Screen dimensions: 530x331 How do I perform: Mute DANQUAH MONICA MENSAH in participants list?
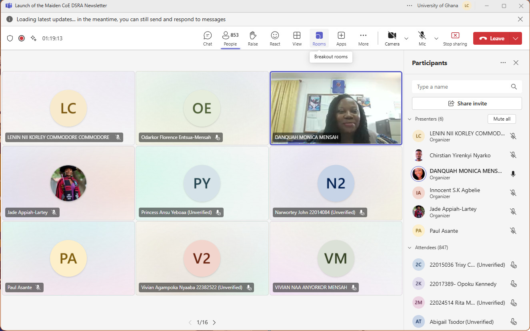tap(513, 174)
